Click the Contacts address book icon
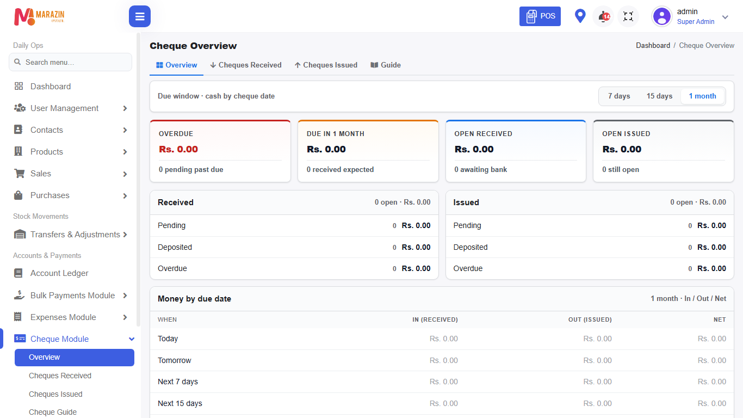 19,130
